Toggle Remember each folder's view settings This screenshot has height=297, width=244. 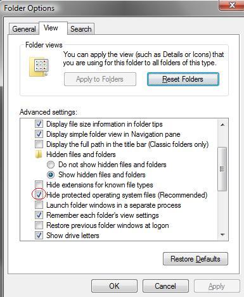tap(39, 215)
